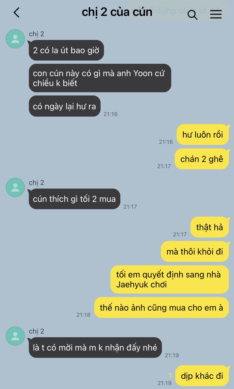Open the search magnifier icon

point(192,14)
